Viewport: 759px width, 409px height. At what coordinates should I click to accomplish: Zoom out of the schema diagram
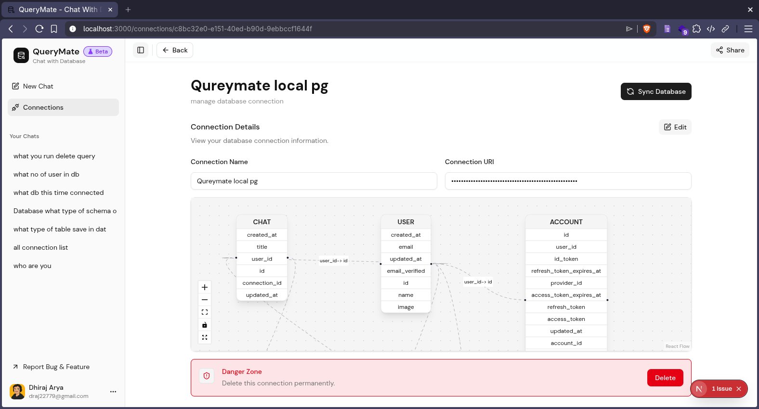coord(205,300)
